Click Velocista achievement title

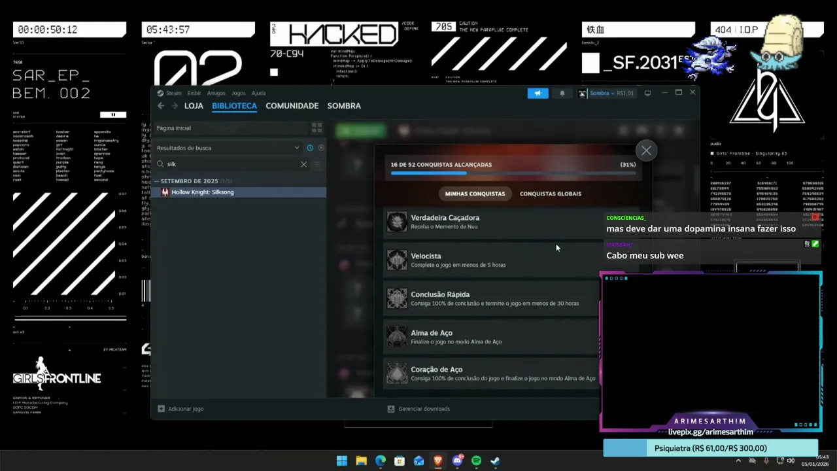pyautogui.click(x=426, y=256)
